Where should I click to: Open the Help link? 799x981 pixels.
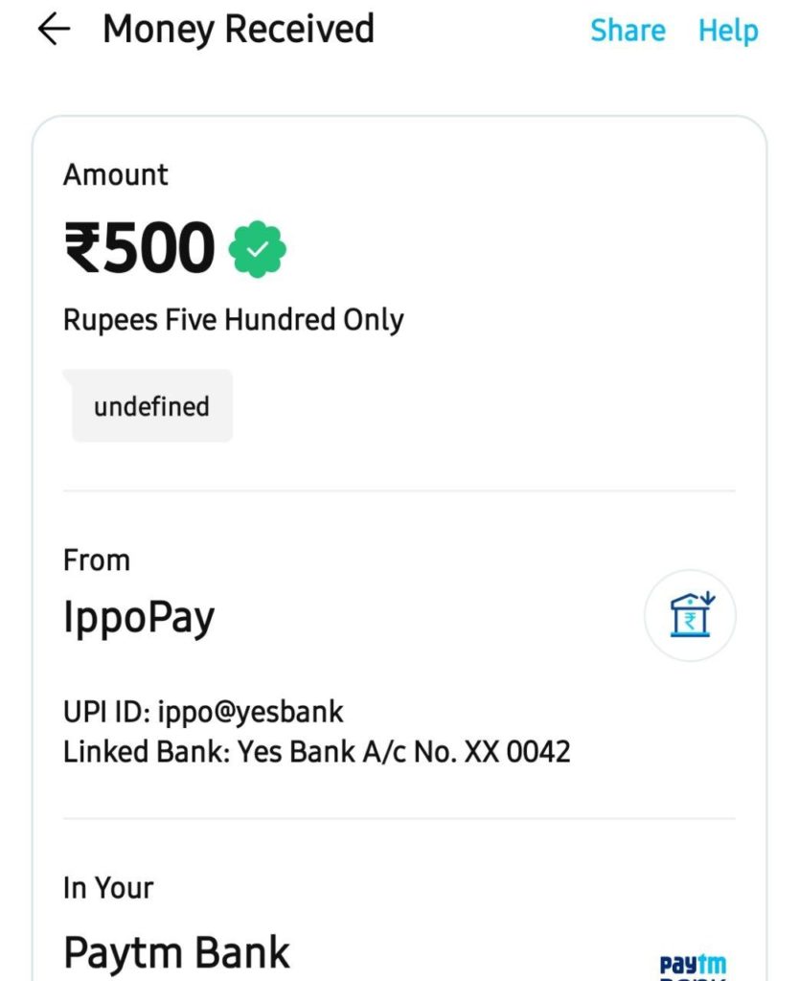click(728, 30)
